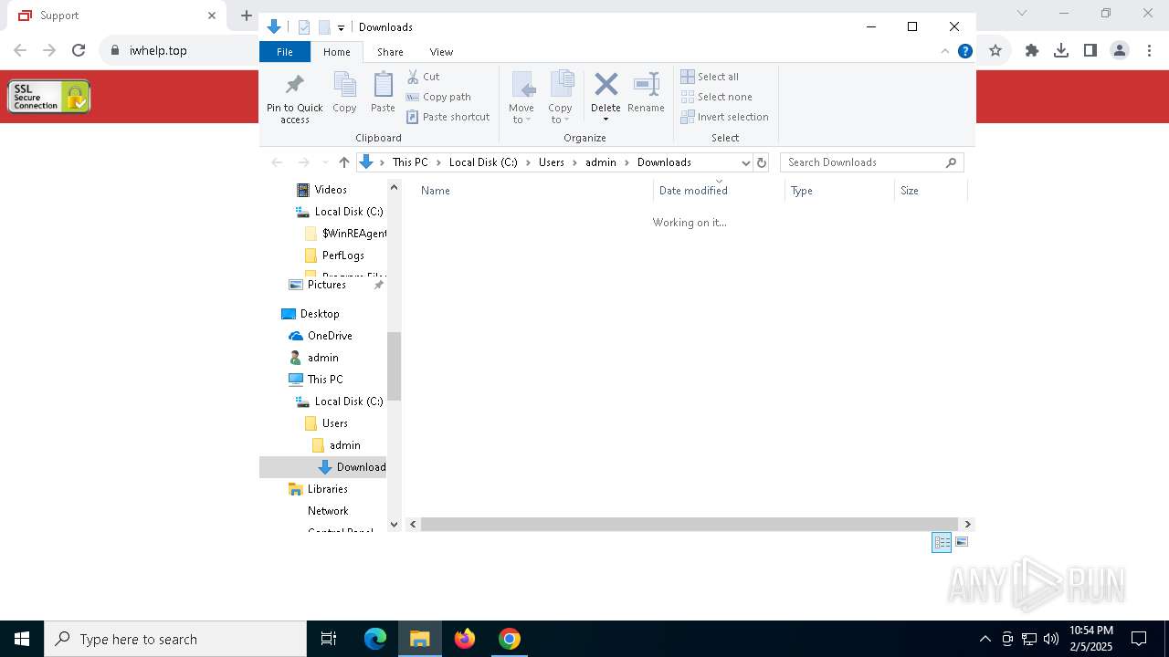This screenshot has height=657, width=1169.
Task: Go up one folder level arrow
Action: coord(343,162)
